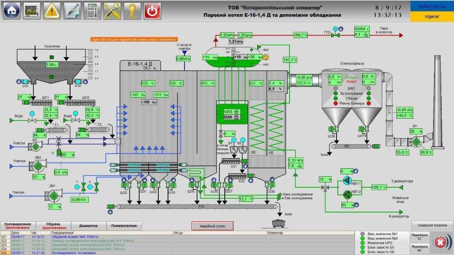Viewport: 454px width, 255px height.
Task: Click the red power shutdown icon
Action: 153,11
